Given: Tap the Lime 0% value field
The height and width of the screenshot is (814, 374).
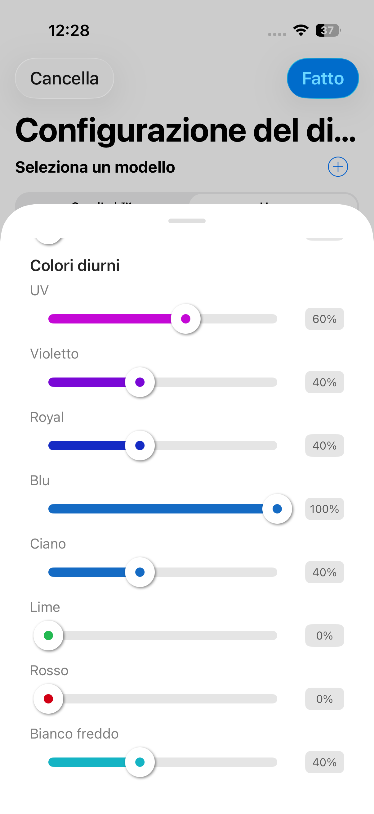Looking at the screenshot, I should 324,635.
